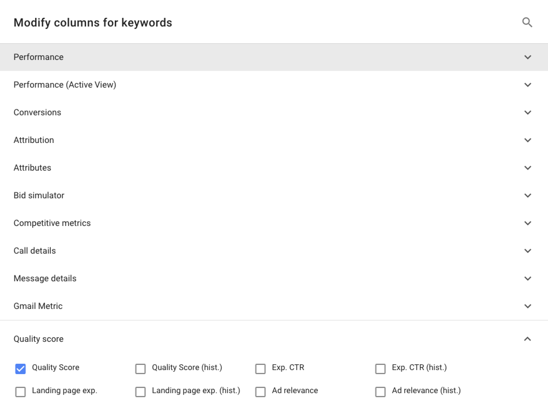Viewport: 548px width, 411px height.
Task: Tick Landing page exp. (hist.) checkbox
Action: pos(140,392)
